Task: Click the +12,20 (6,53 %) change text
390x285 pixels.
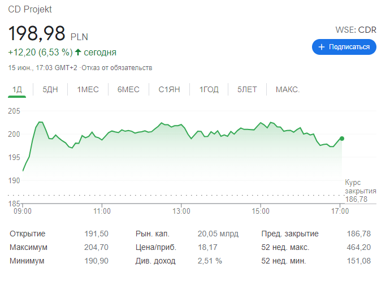Action: point(40,52)
